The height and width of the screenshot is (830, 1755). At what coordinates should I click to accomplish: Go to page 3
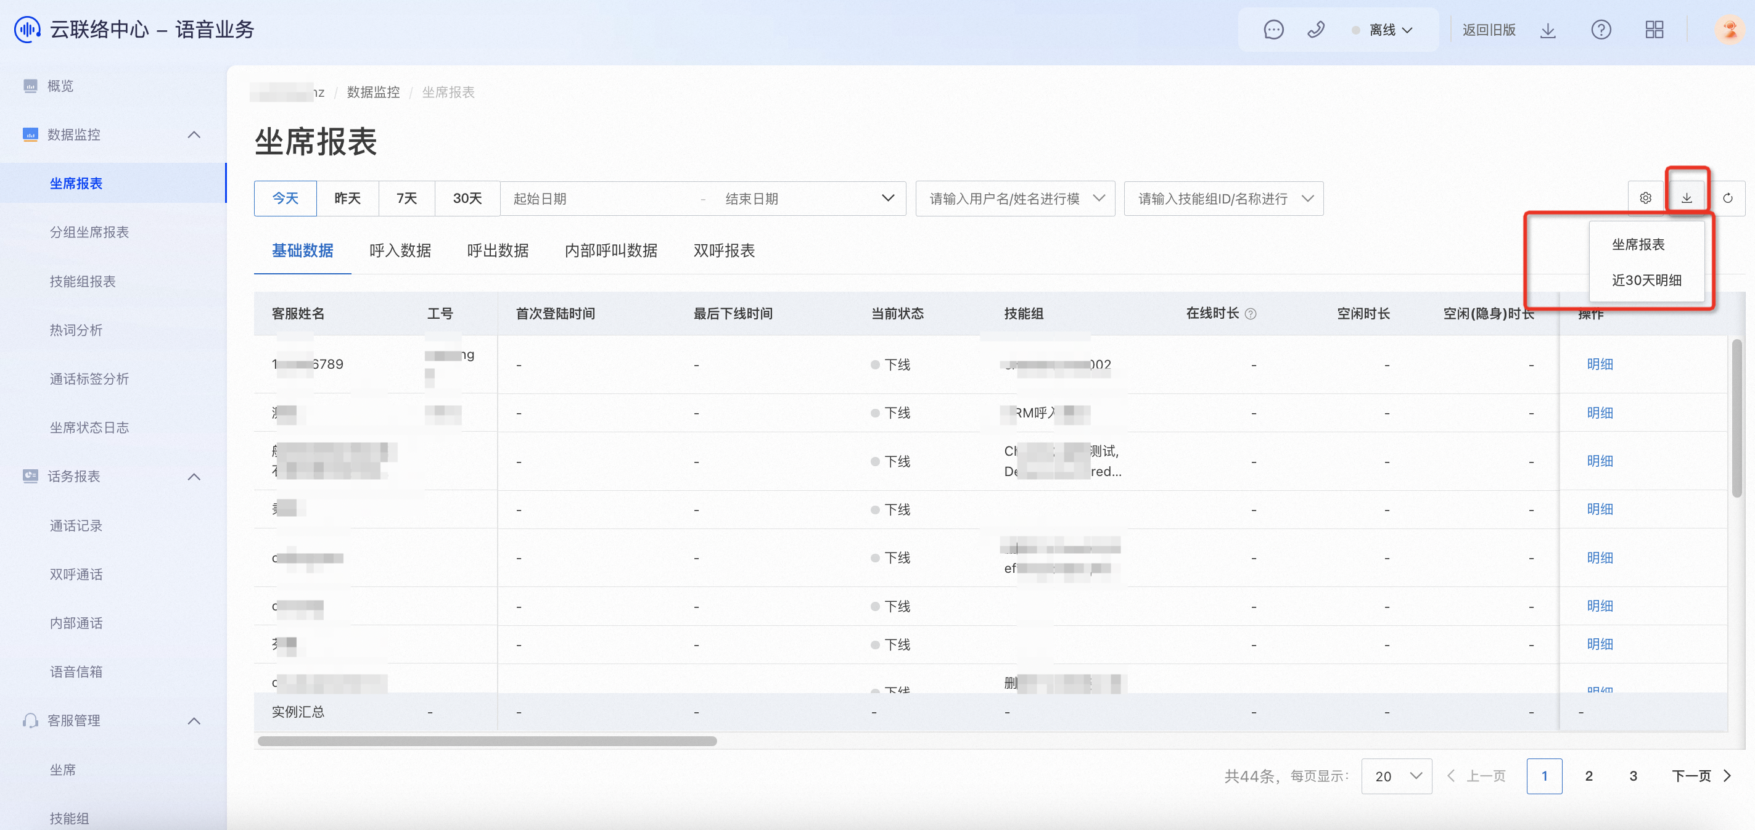tap(1633, 776)
